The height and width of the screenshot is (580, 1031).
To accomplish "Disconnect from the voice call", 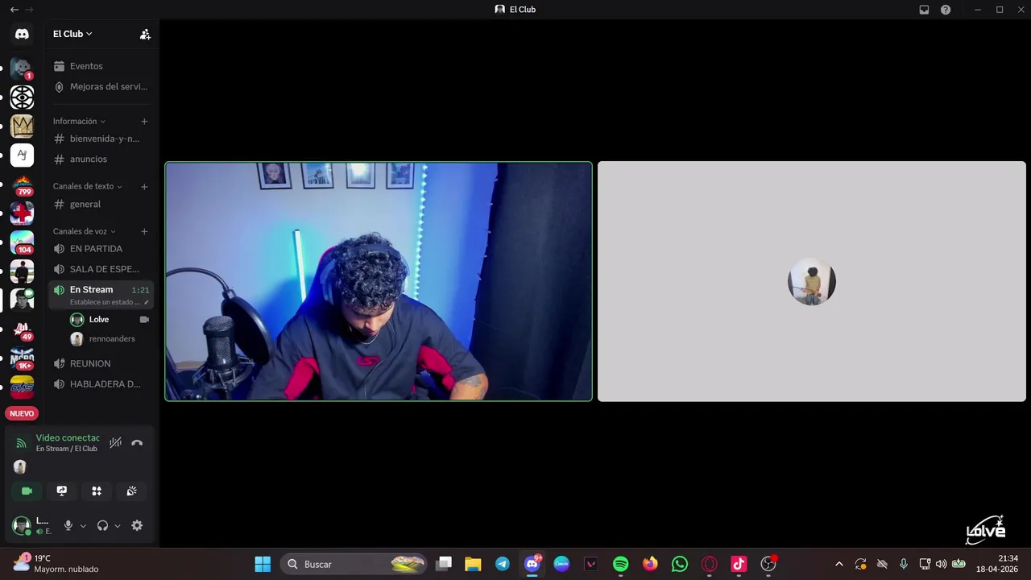I will (137, 442).
